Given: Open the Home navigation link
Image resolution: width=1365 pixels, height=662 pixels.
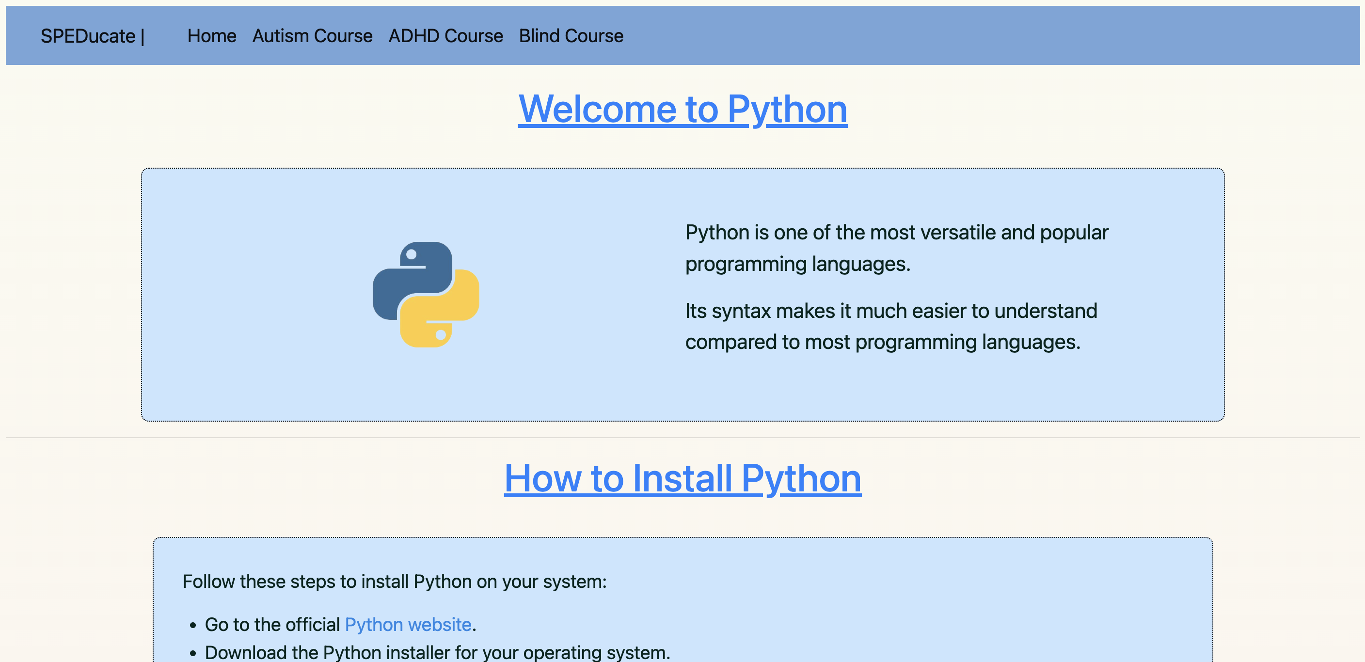Looking at the screenshot, I should [x=211, y=36].
